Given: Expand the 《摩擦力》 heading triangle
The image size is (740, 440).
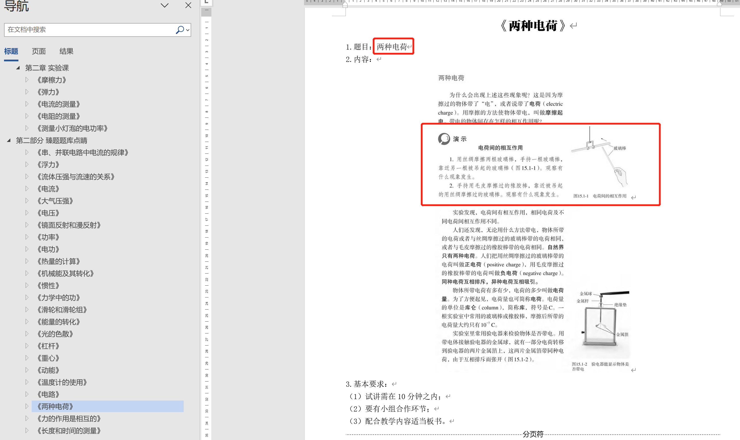Looking at the screenshot, I should (x=27, y=80).
